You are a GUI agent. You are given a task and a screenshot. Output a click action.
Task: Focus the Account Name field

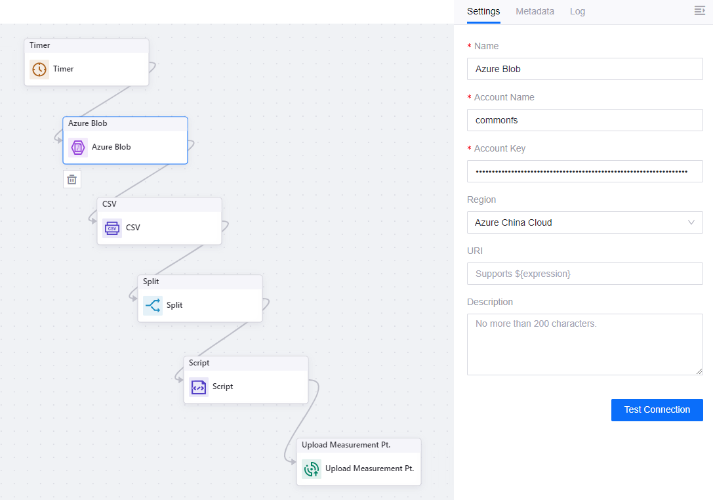point(584,120)
